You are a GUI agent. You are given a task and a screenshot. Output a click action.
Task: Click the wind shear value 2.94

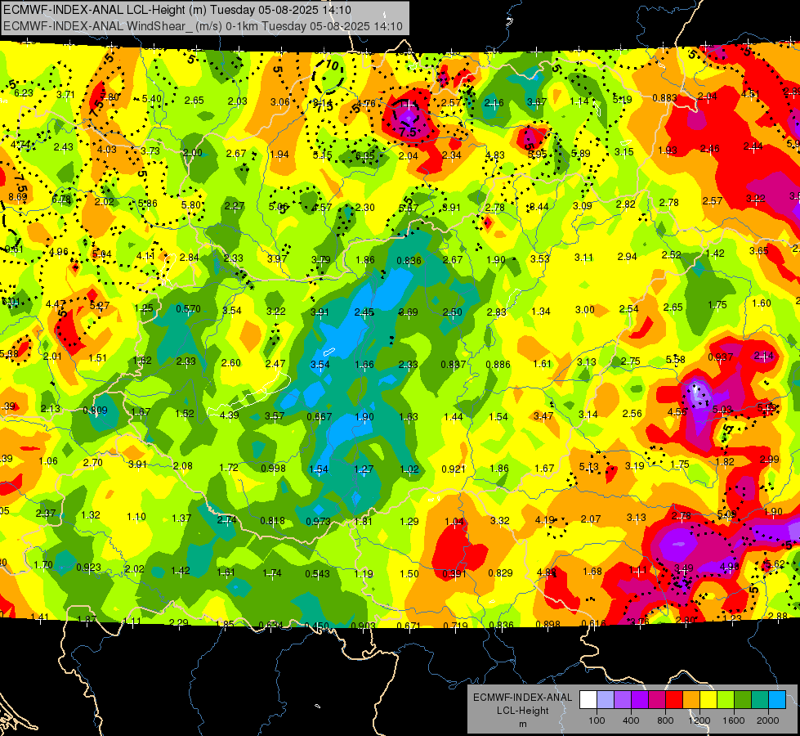pos(627,257)
